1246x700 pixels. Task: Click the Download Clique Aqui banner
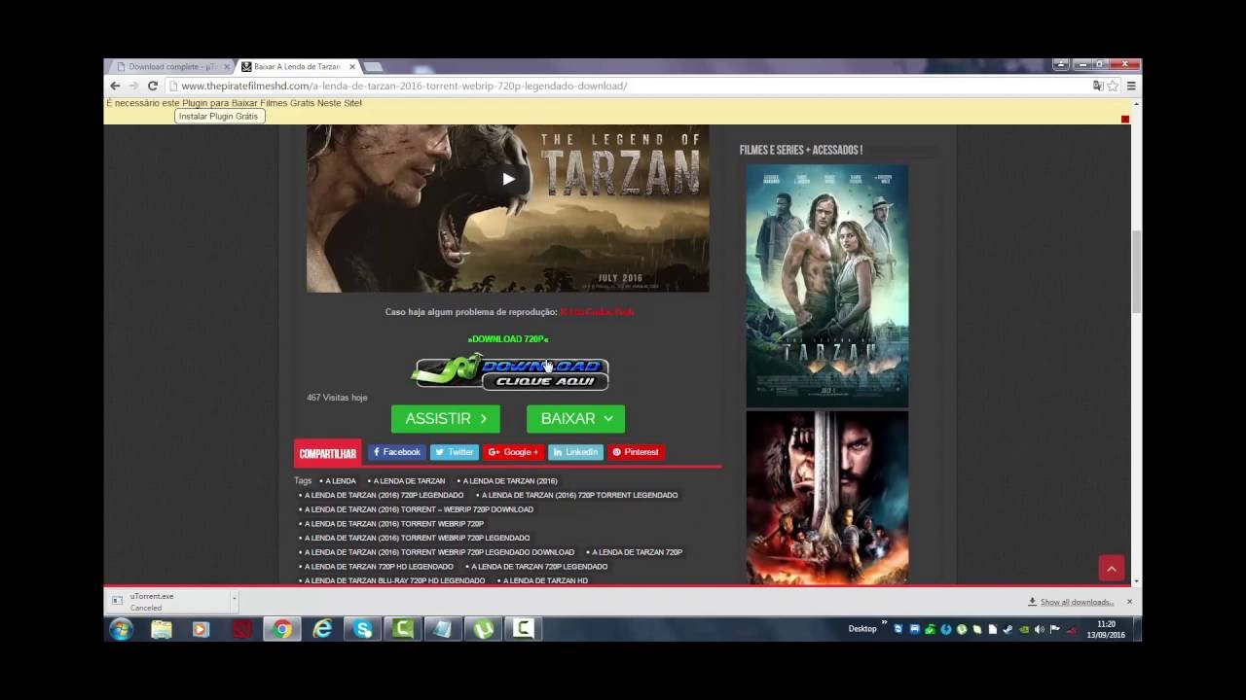tap(511, 371)
